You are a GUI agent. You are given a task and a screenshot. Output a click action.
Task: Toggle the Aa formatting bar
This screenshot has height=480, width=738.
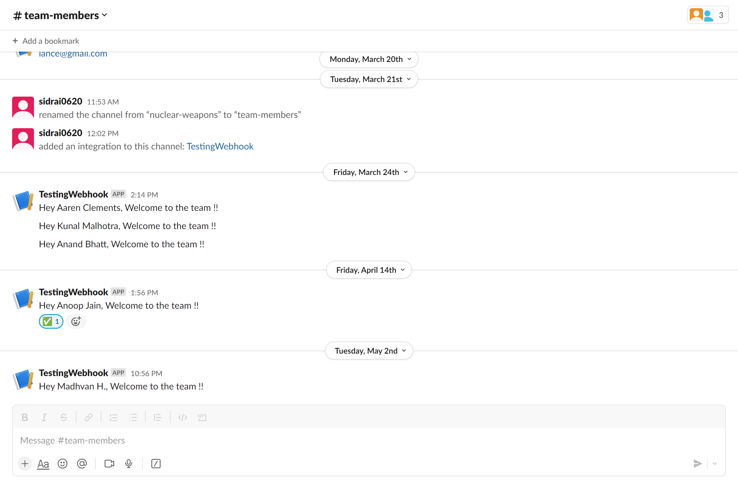tap(43, 464)
